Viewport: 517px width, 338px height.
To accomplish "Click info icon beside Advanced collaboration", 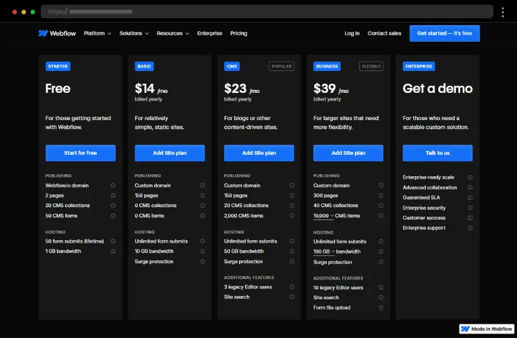I will (470, 188).
